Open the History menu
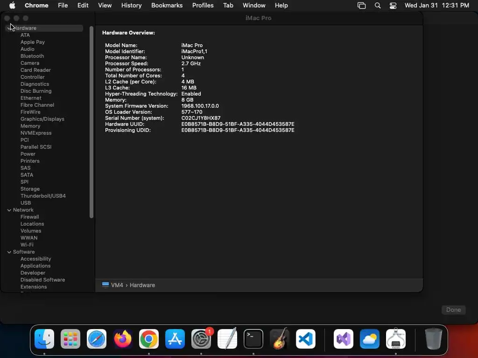Viewport: 478px width, 358px height. tap(131, 6)
